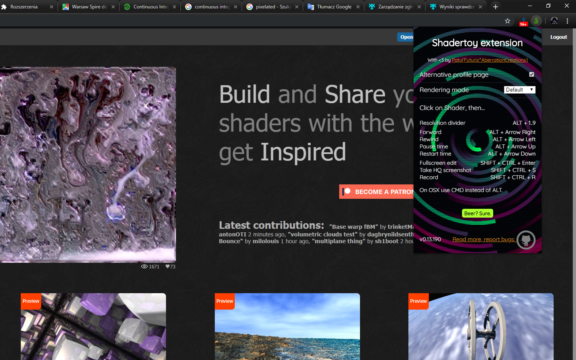Screen dimensions: 576x360
Task: Click the Become a Patron button
Action: (x=376, y=192)
